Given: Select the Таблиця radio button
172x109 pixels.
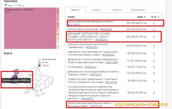Looking at the screenshot, I should [x=16, y=5].
